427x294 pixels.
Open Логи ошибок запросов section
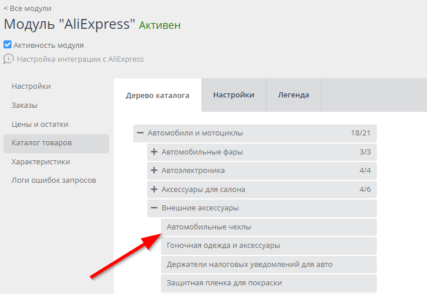54,180
